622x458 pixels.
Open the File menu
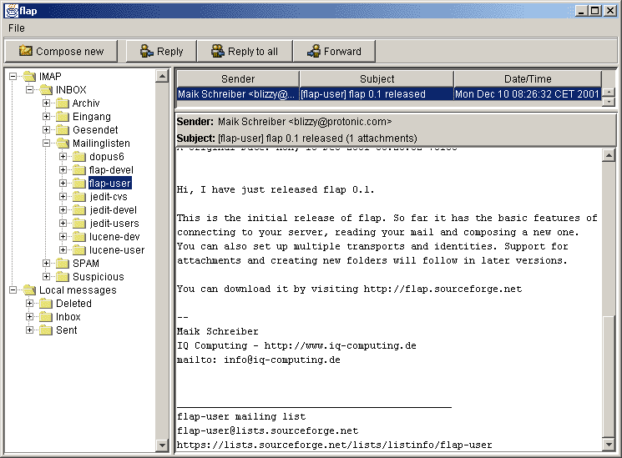[x=17, y=28]
